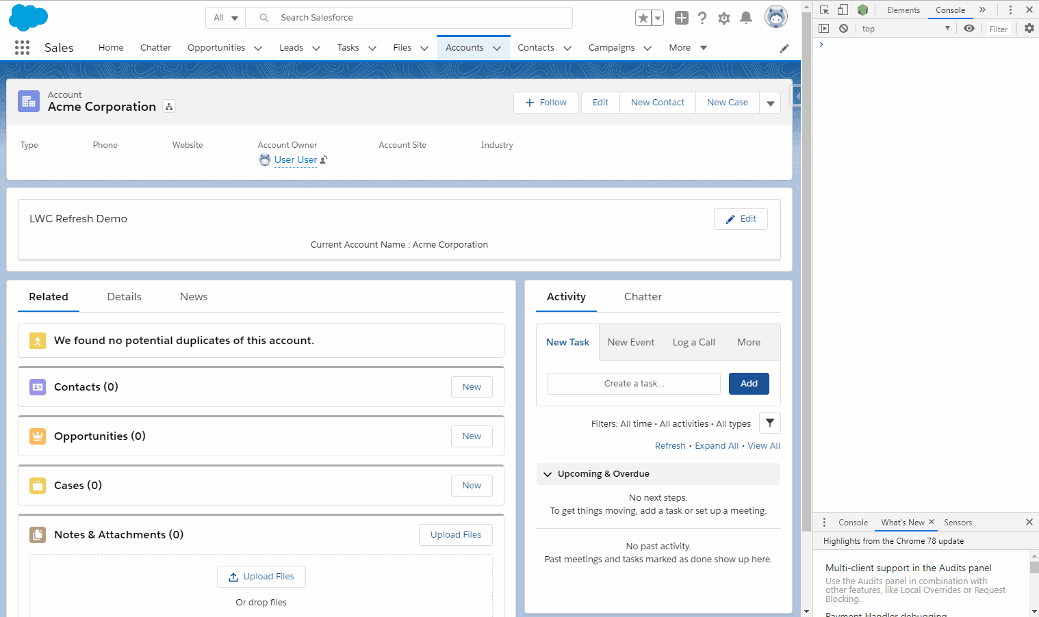Expand the Campaigns nav dropdown chevron
This screenshot has height=617, width=1039.
pyautogui.click(x=647, y=48)
